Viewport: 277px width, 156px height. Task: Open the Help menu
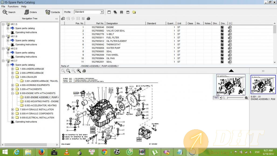click(24, 6)
